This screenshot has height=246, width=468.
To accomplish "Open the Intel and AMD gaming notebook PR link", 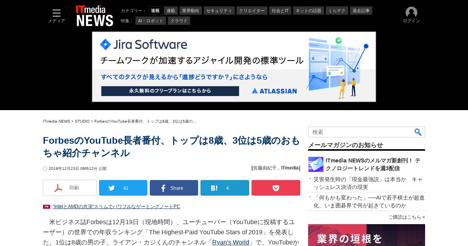I will point(116,207).
